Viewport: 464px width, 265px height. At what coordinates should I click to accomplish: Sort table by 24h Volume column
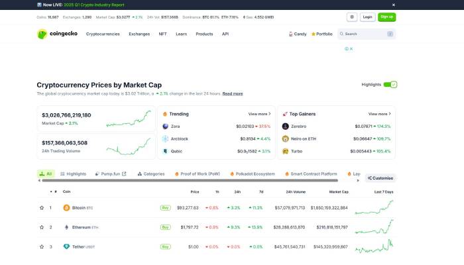pyautogui.click(x=296, y=192)
